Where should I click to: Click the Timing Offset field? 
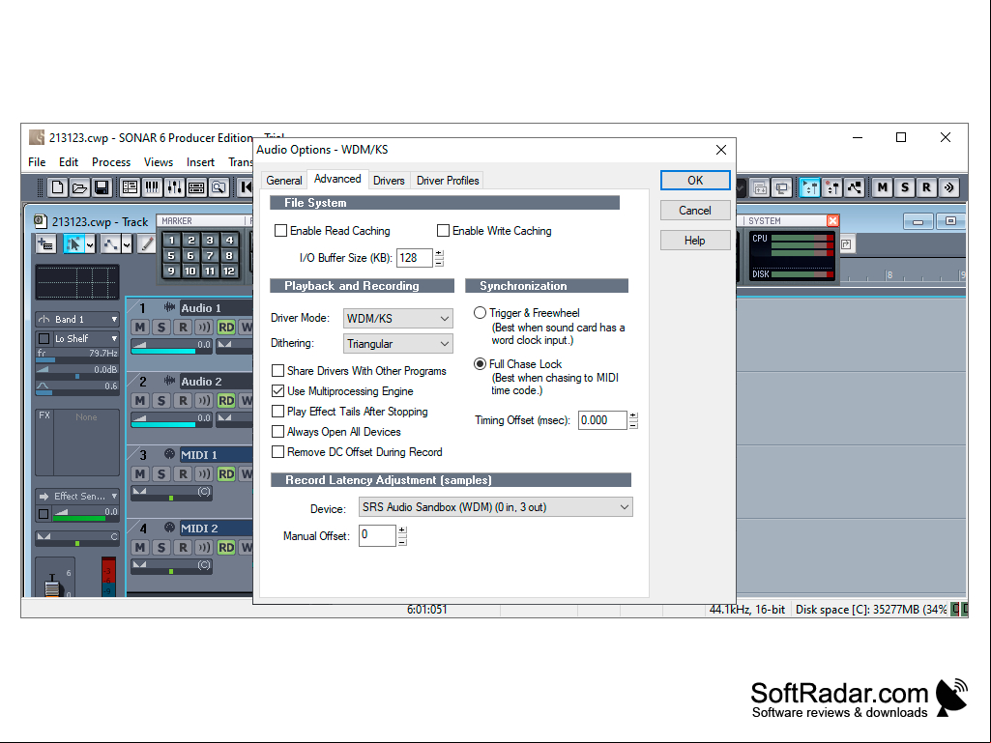pos(602,420)
